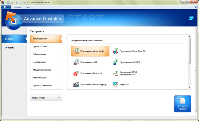
Task: Select Приложение Visual Basic 6.0 label
Action: tap(132, 51)
